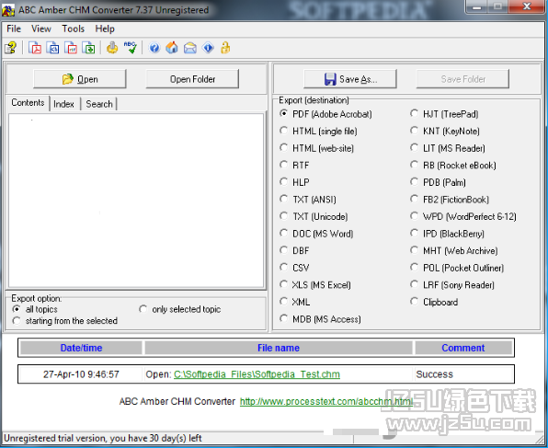Image resolution: width=548 pixels, height=448 pixels.
Task: Visit the processtext.com abcchm link
Action: [326, 401]
